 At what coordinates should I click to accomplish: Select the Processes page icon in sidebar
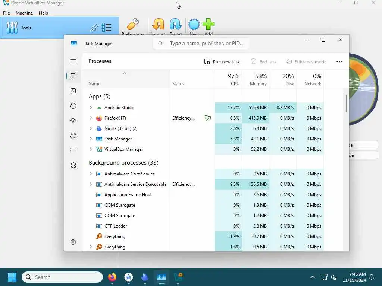pos(73,76)
